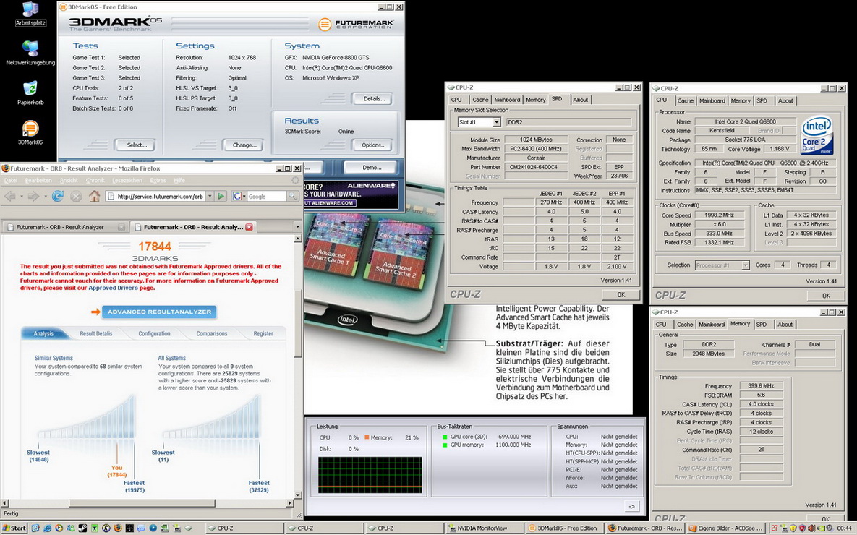Viewport: 857px width, 535px height.
Task: Open the Start menu
Action: (x=14, y=528)
